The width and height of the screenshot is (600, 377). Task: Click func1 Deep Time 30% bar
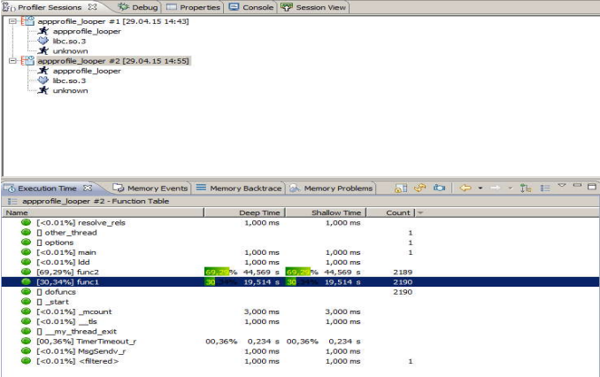(210, 282)
